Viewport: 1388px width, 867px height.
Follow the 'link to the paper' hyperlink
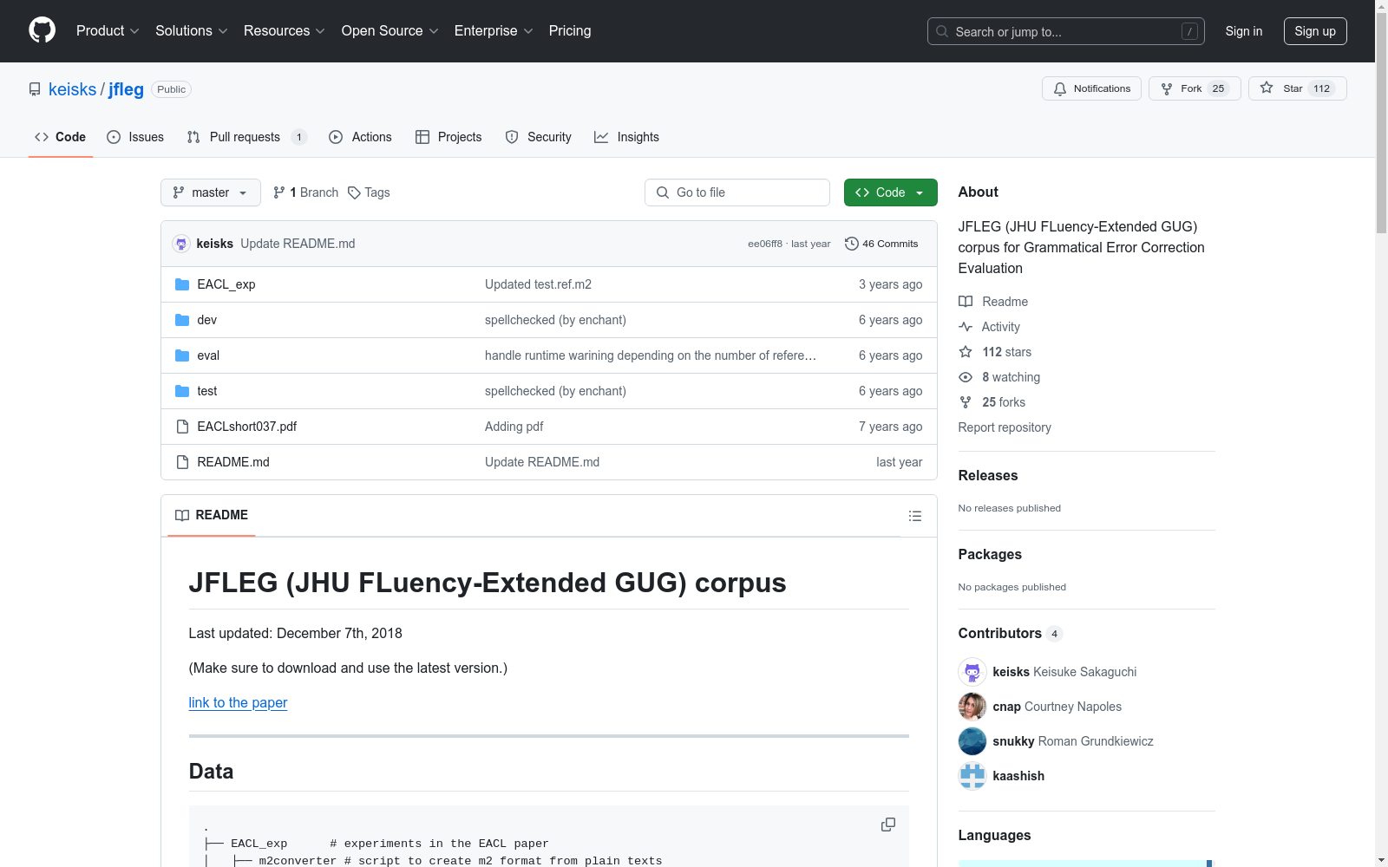point(238,702)
